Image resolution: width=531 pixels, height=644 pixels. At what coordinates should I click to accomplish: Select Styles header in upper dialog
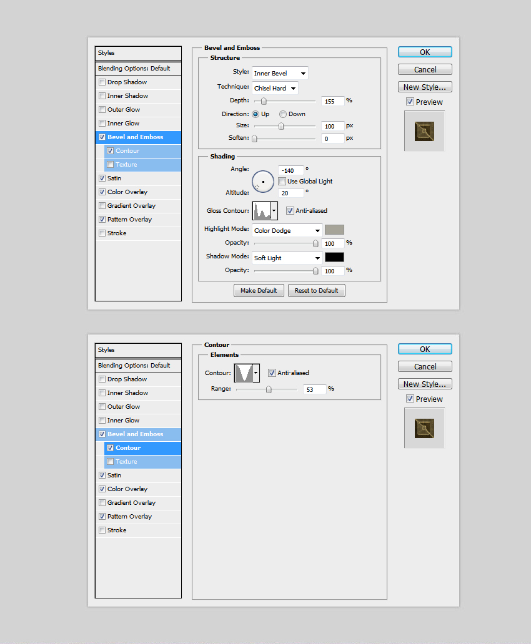[x=138, y=53]
